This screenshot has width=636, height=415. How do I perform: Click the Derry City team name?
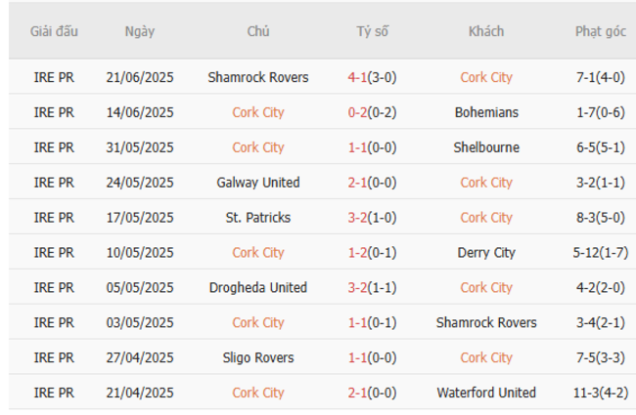tap(486, 253)
